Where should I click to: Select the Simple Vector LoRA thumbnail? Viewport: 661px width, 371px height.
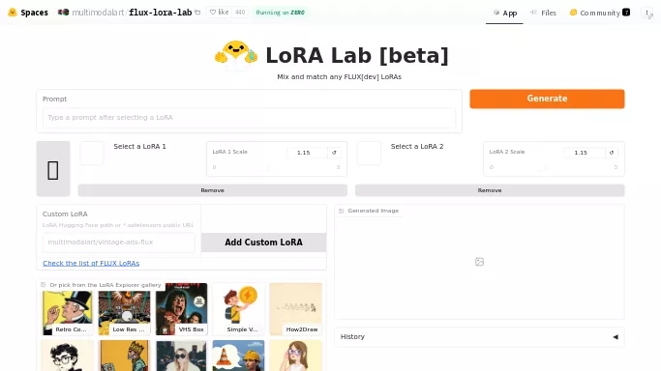[239, 309]
